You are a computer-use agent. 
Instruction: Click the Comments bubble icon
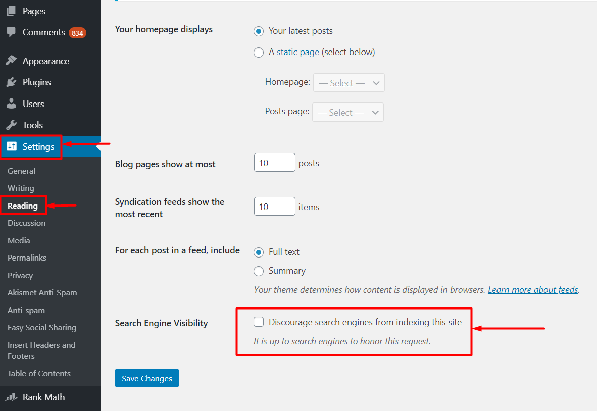11,32
